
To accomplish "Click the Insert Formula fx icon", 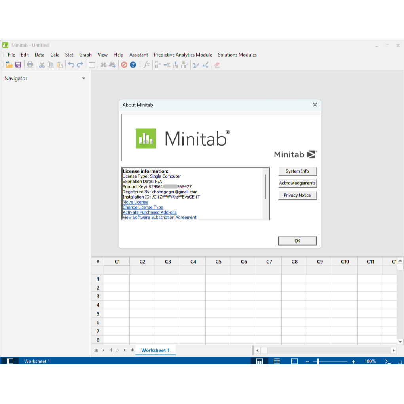I will [x=146, y=65].
